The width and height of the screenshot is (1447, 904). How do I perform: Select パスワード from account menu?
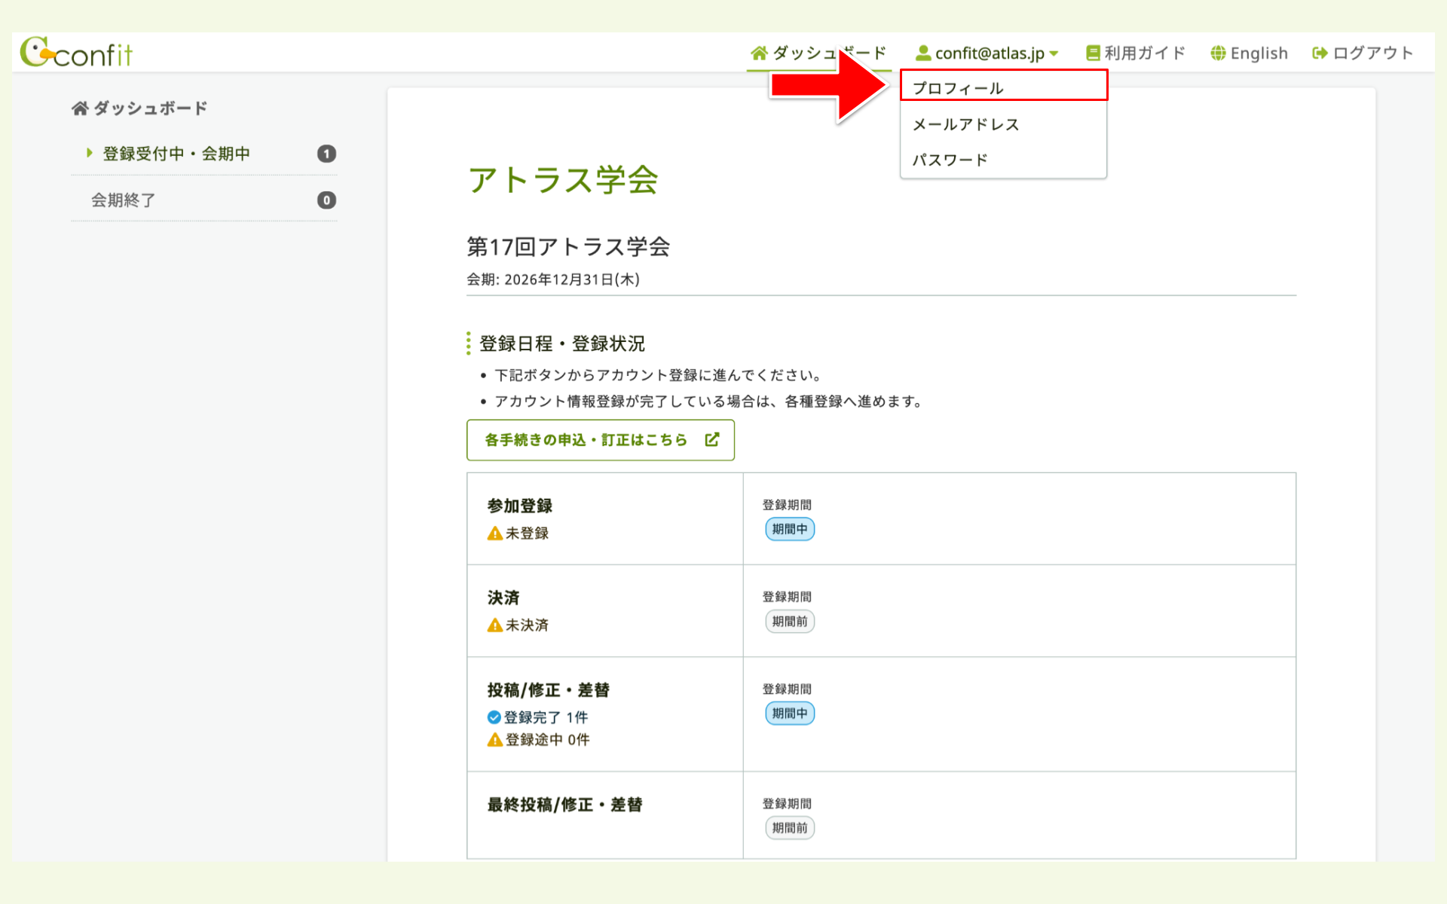(950, 160)
